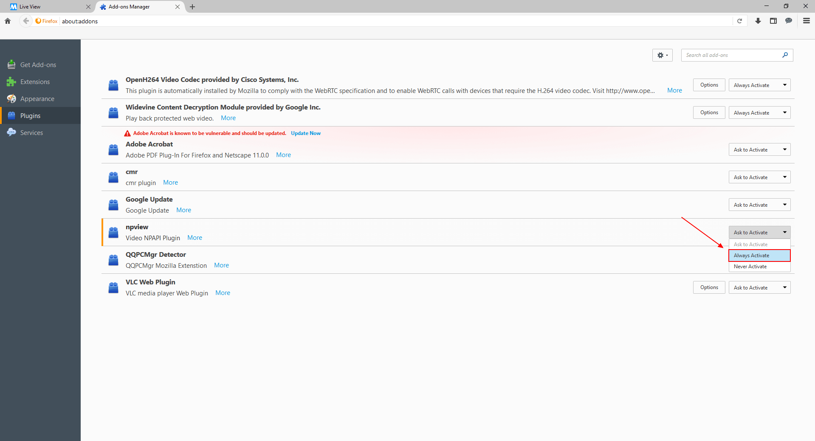The width and height of the screenshot is (815, 441).
Task: Click More link for Widevine plugin
Action: tap(228, 118)
